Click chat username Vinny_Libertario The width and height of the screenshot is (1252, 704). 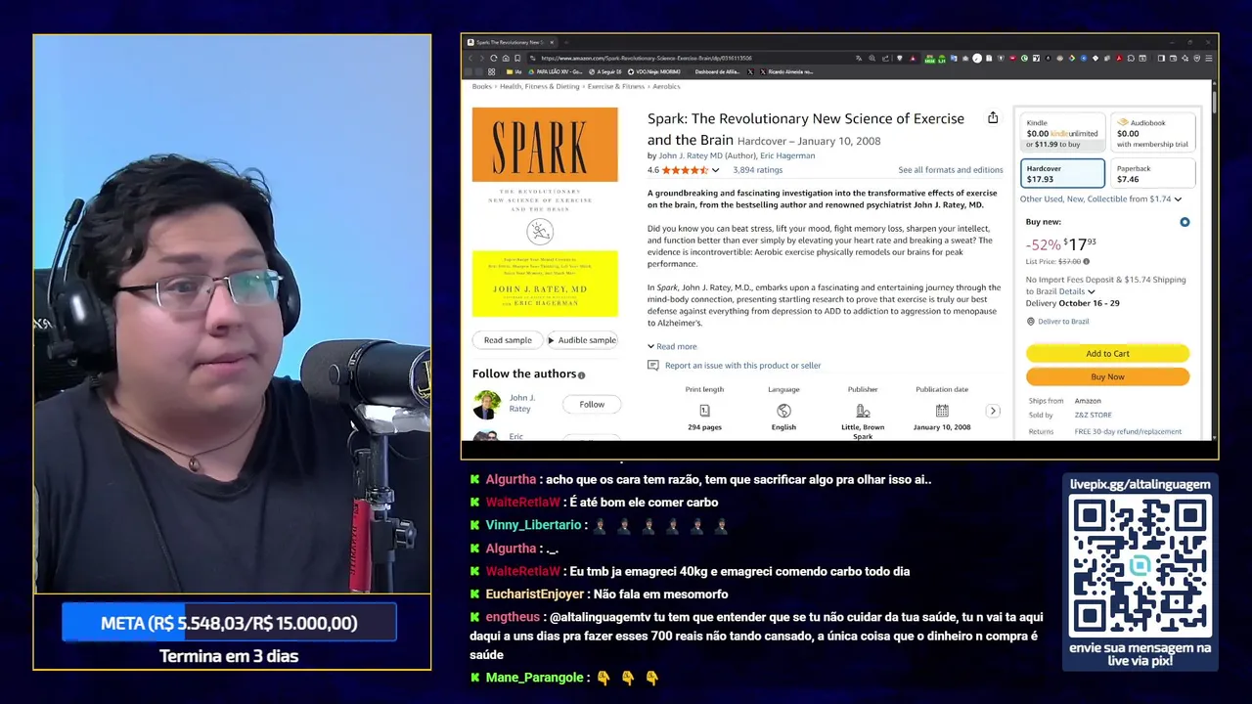[x=533, y=525]
